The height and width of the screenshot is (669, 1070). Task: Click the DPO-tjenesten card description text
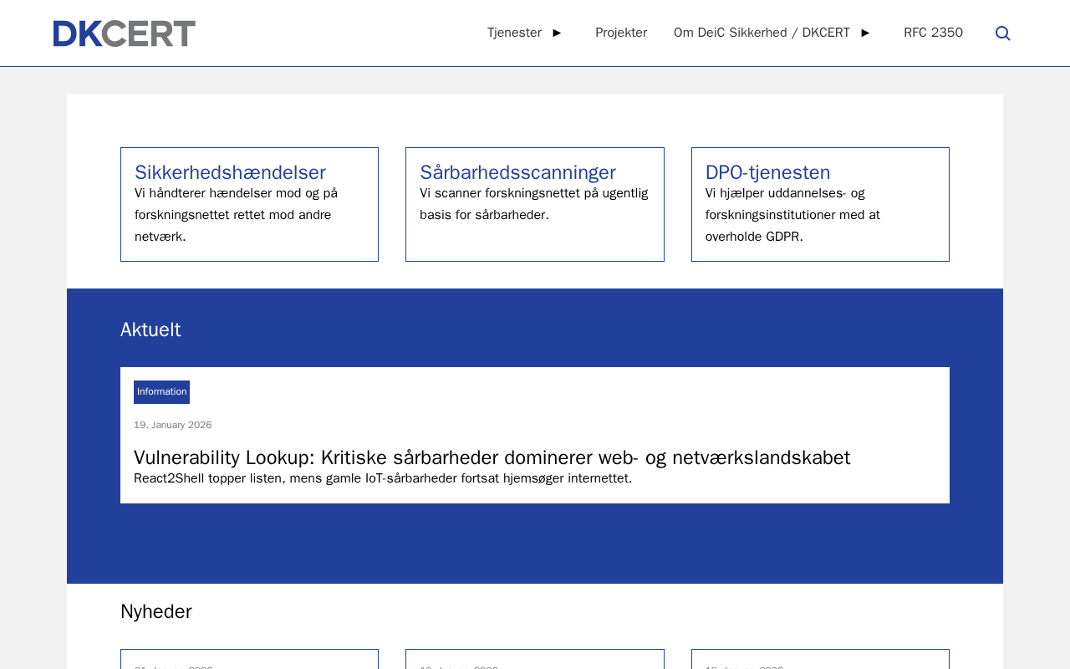click(x=792, y=215)
